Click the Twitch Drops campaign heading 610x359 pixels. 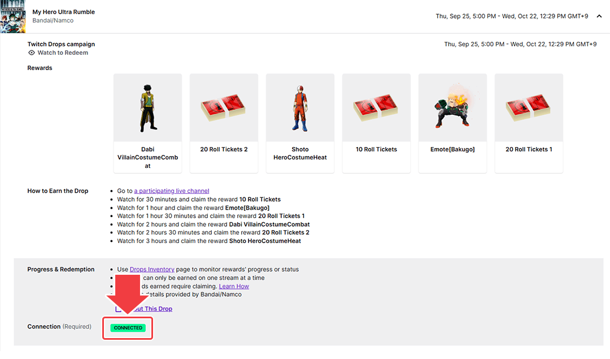tap(61, 44)
